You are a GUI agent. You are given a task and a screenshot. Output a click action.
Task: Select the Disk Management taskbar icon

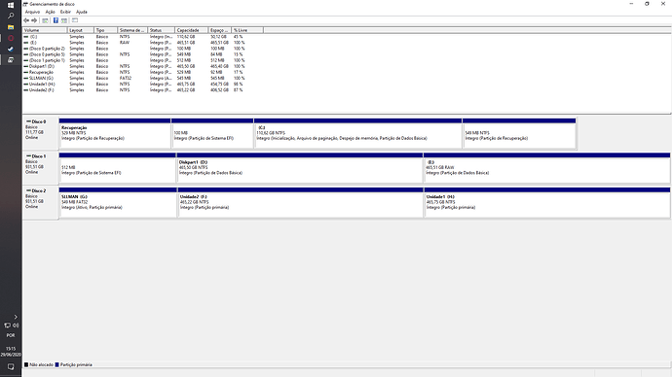[11, 60]
